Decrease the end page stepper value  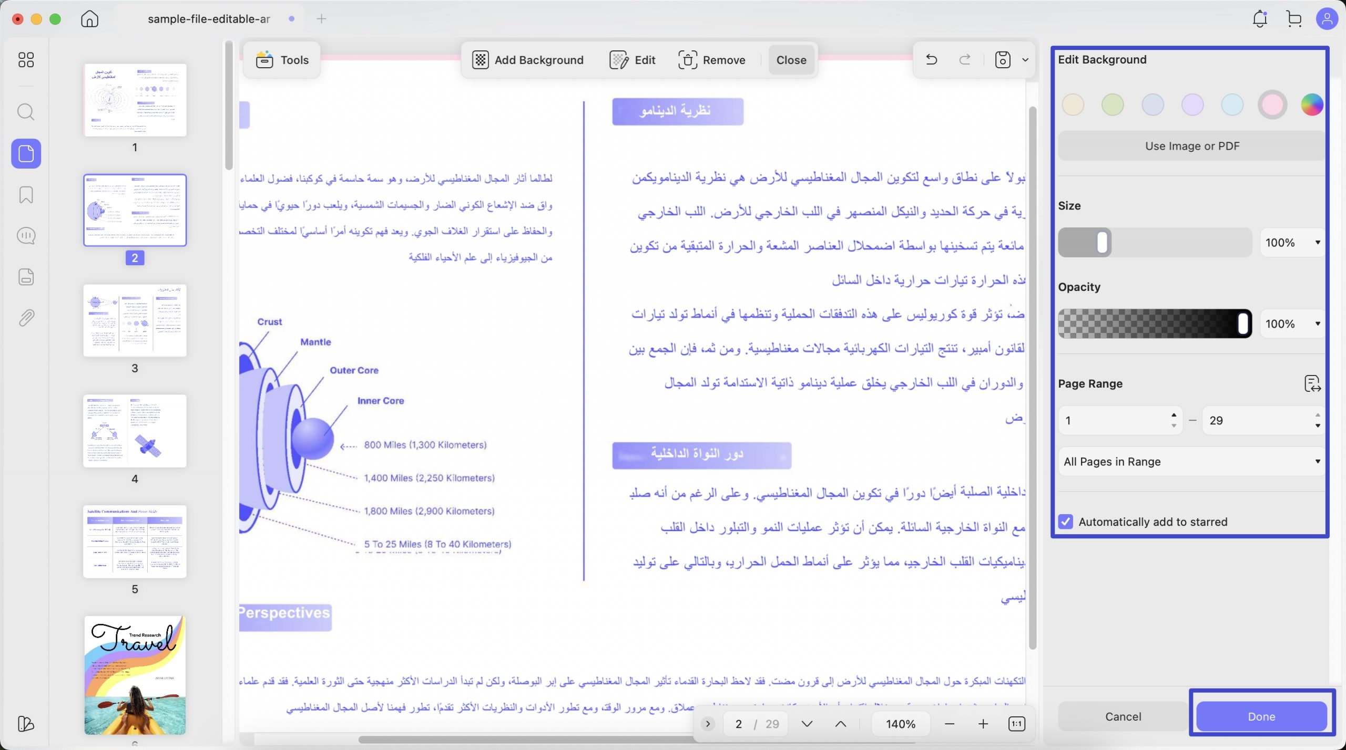[x=1318, y=426]
